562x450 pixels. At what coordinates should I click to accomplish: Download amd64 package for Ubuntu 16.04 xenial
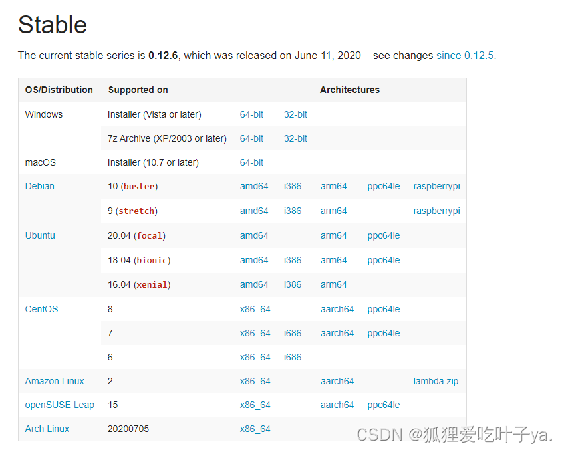click(x=254, y=285)
